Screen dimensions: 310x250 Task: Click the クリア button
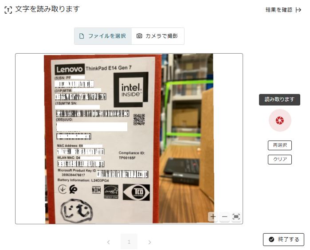(279, 159)
